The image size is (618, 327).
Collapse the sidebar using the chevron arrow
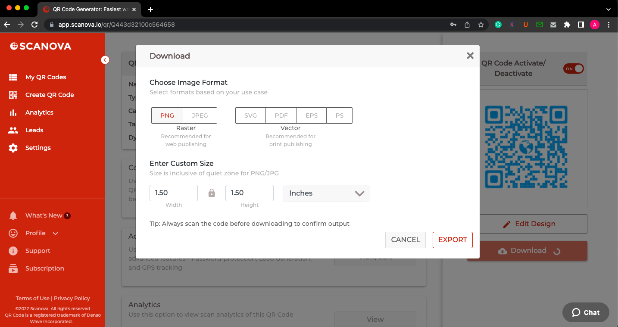pyautogui.click(x=105, y=60)
